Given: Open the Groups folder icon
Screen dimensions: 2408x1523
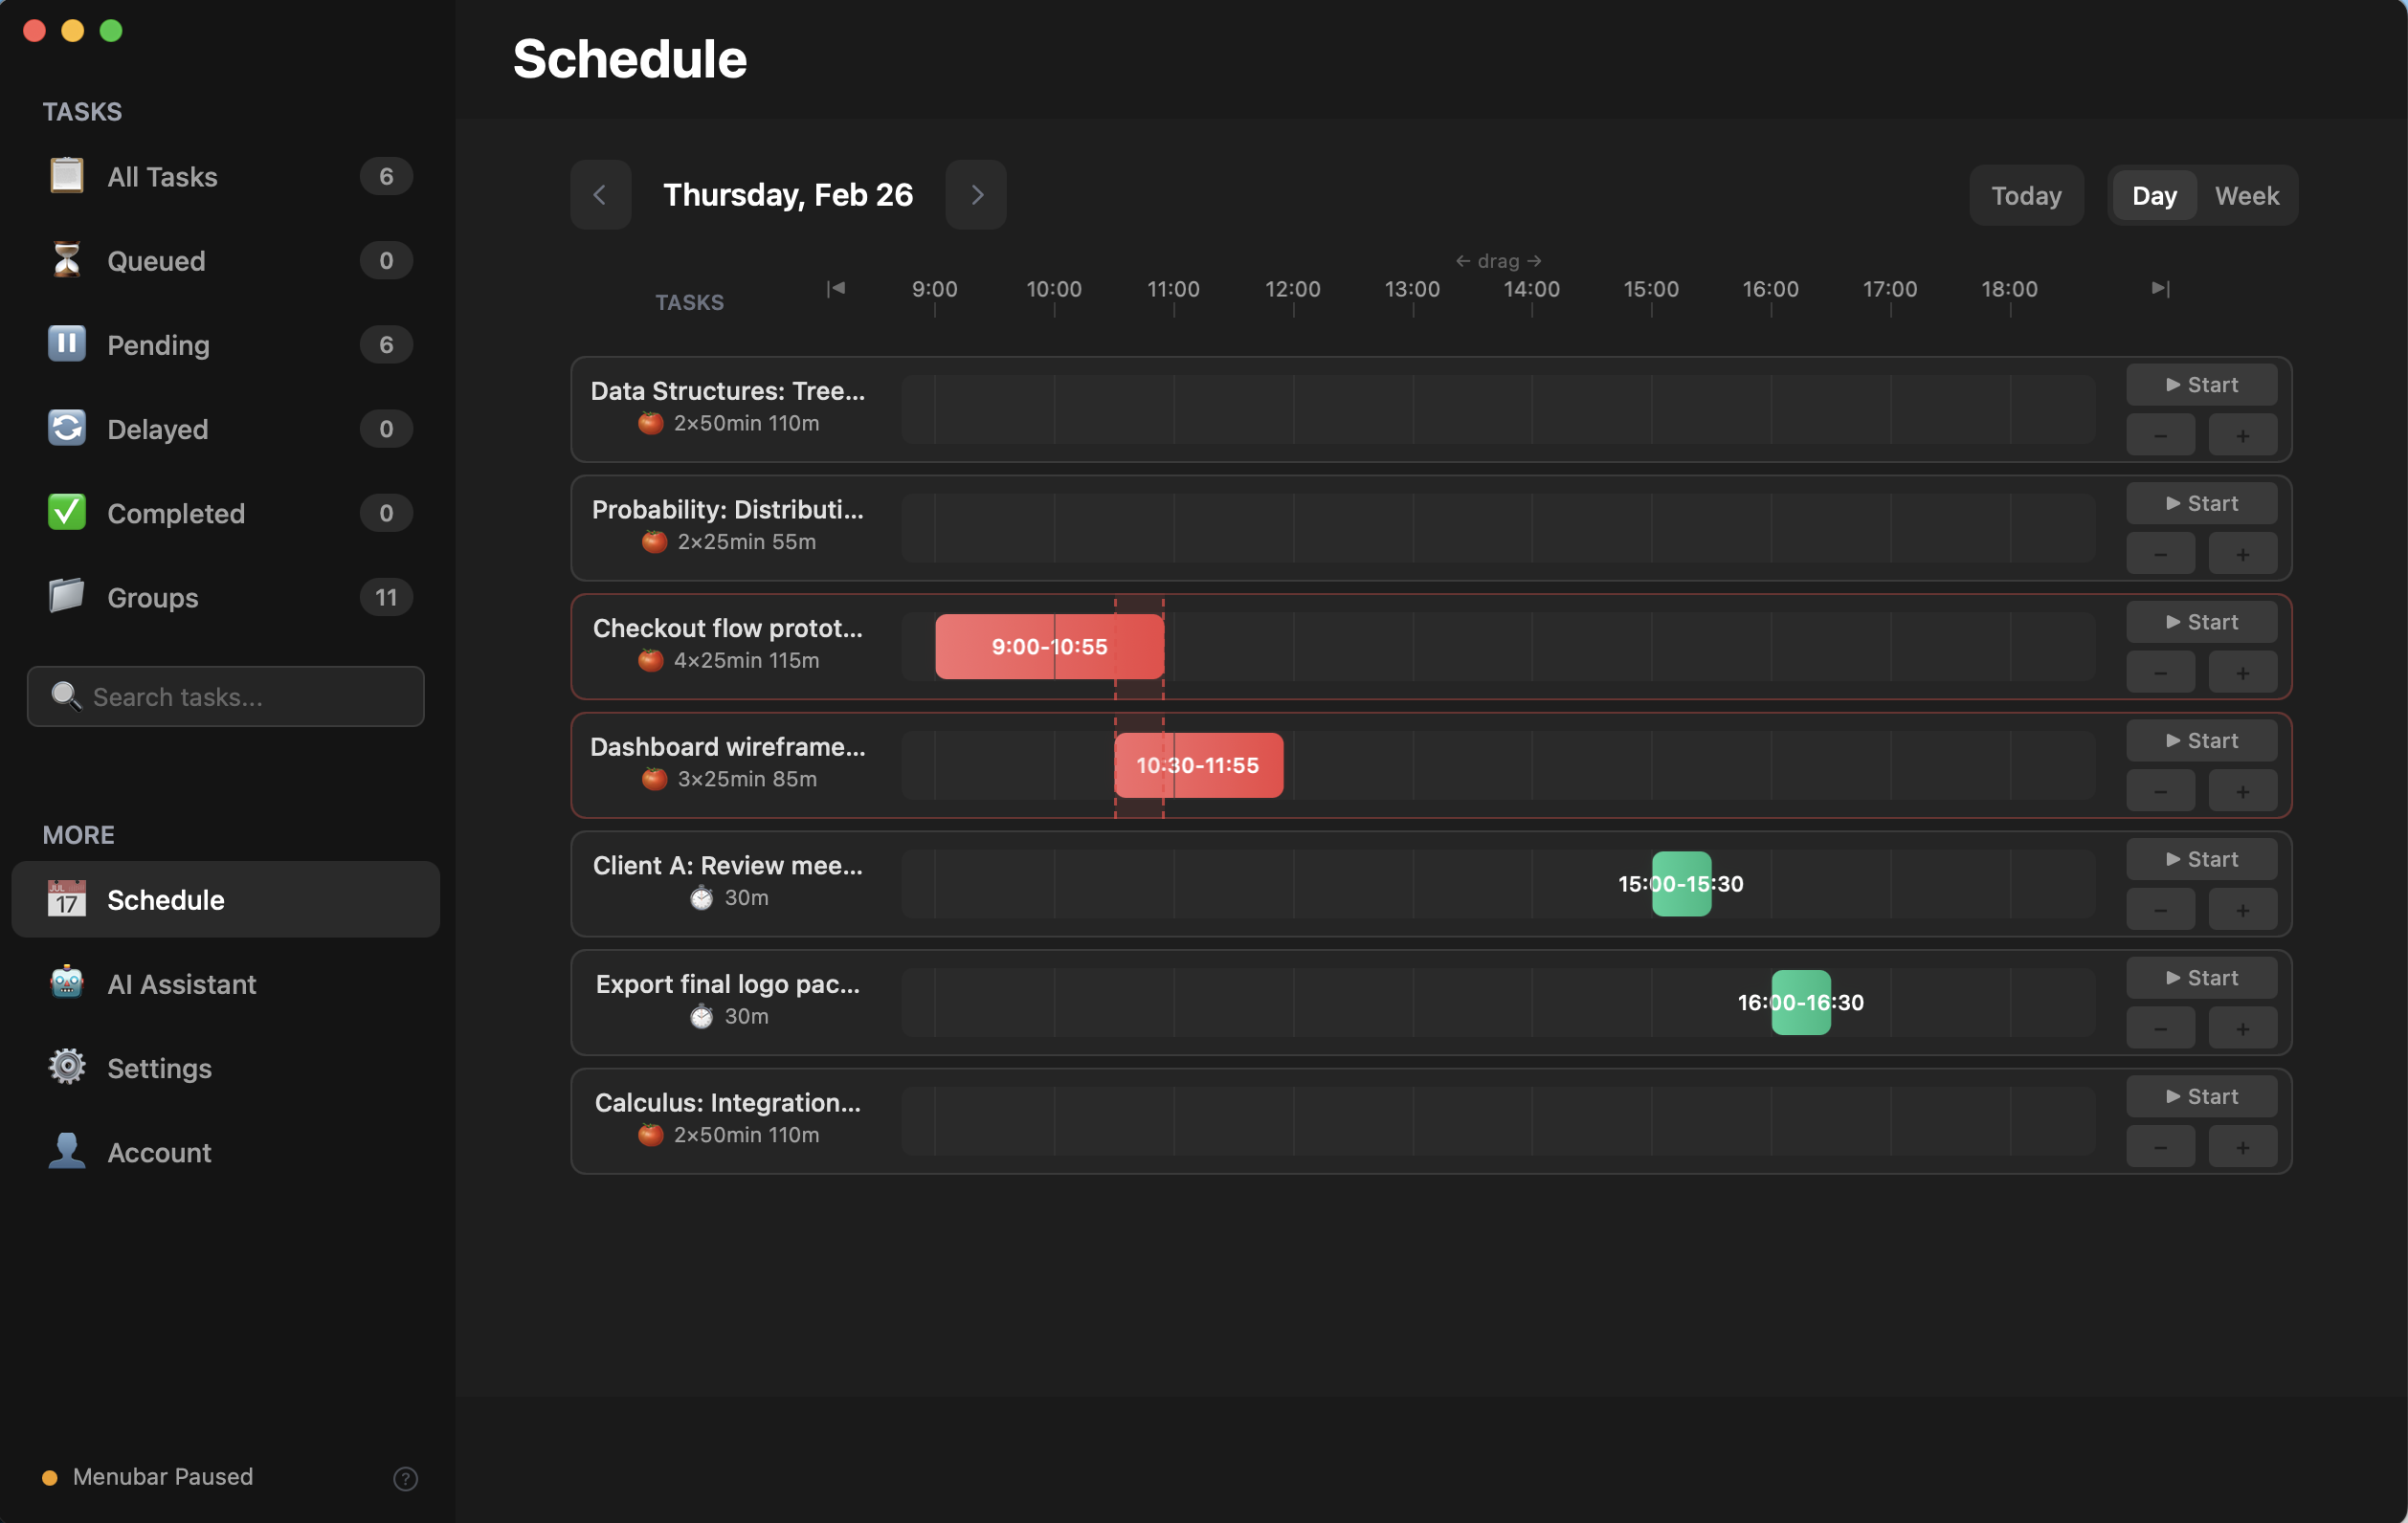Looking at the screenshot, I should (x=66, y=597).
